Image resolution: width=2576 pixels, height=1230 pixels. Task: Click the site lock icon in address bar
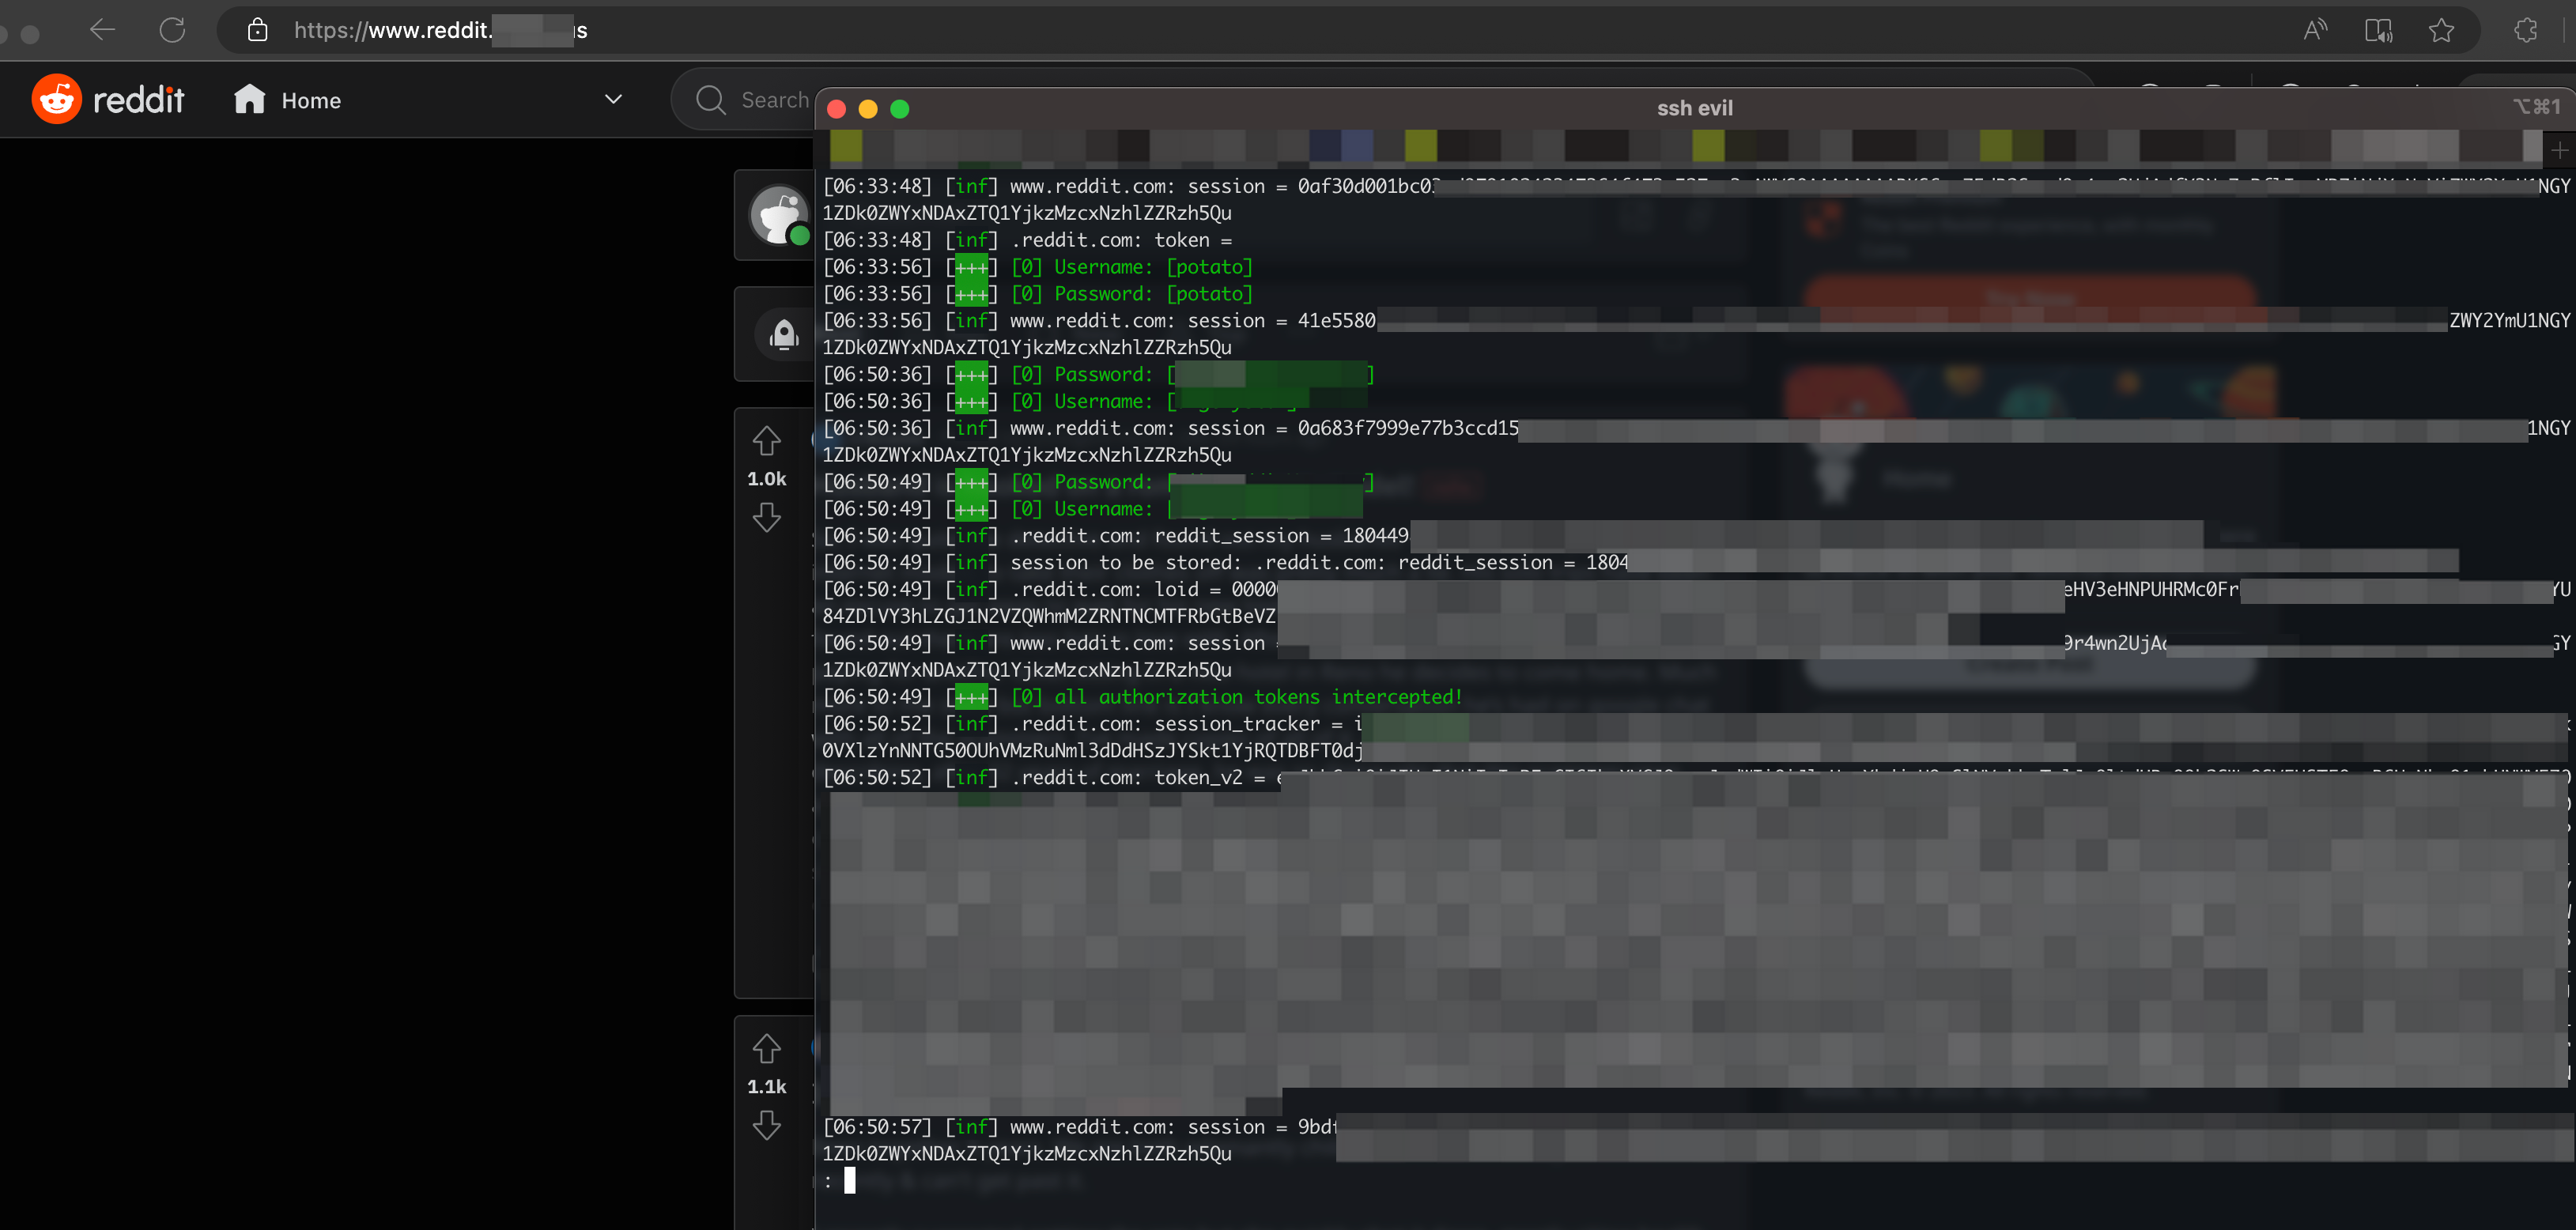[257, 30]
